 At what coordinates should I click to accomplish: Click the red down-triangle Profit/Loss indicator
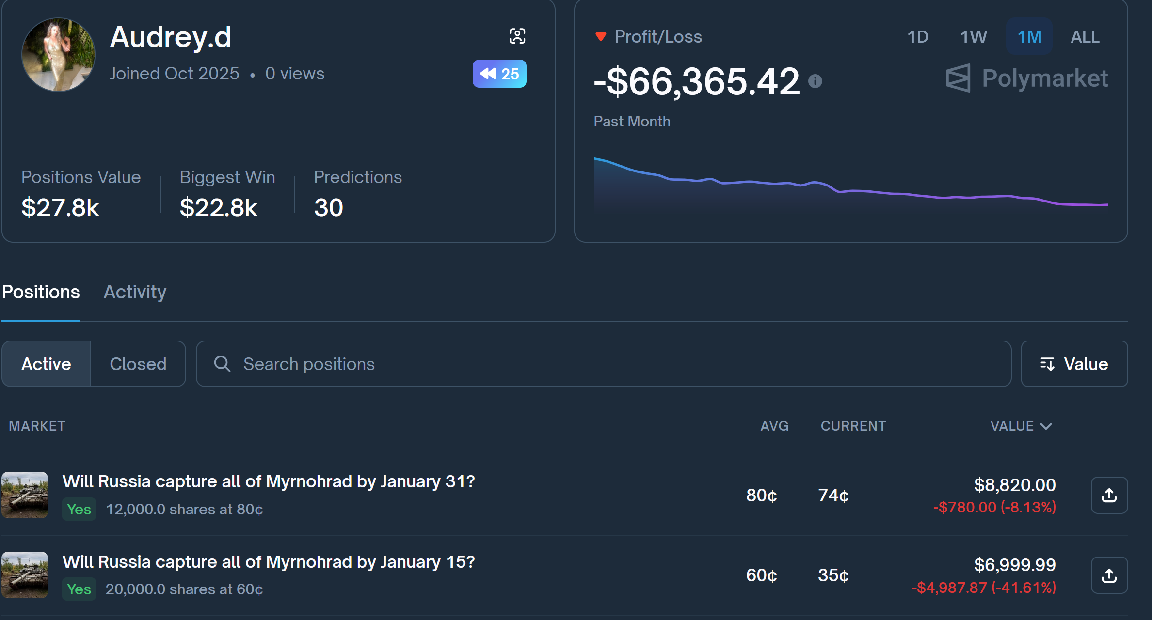pyautogui.click(x=601, y=36)
